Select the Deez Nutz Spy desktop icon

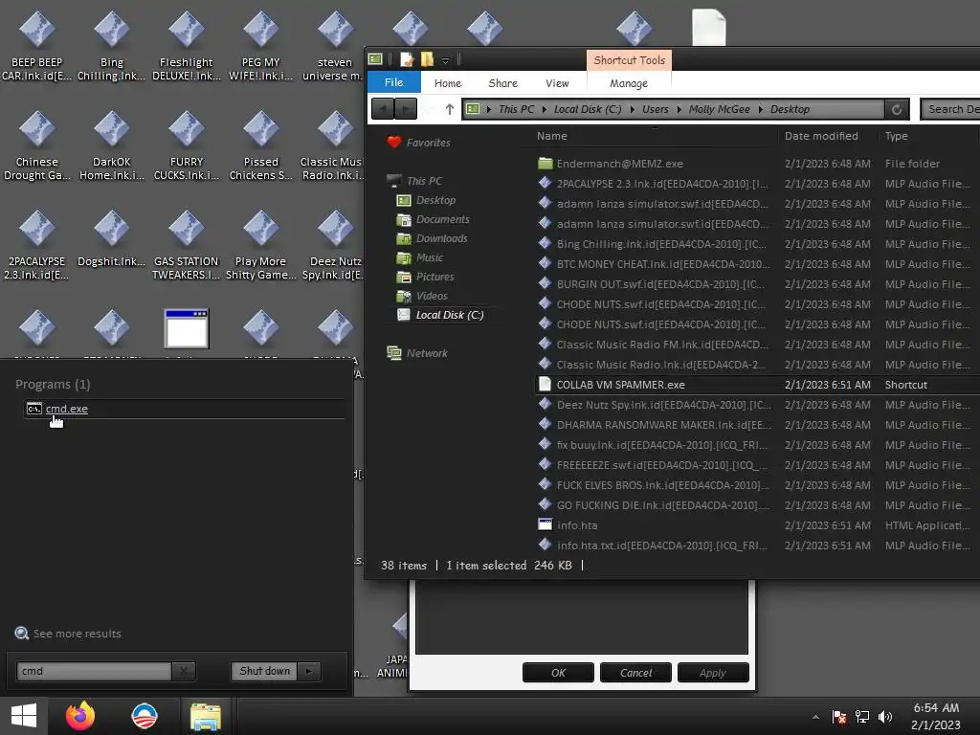[x=334, y=246]
